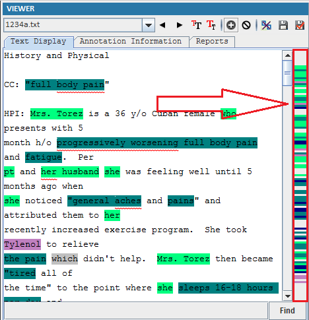
Task: Click the Find button
Action: 287,311
